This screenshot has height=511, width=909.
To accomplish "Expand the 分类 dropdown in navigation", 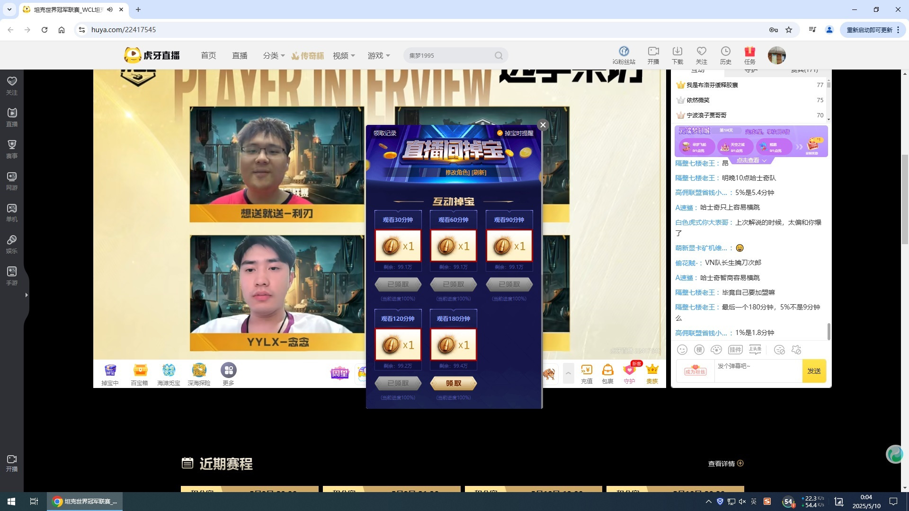I will pos(274,55).
